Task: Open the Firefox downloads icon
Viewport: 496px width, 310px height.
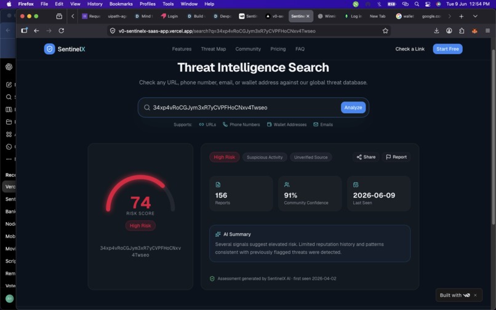Action: coord(436,31)
